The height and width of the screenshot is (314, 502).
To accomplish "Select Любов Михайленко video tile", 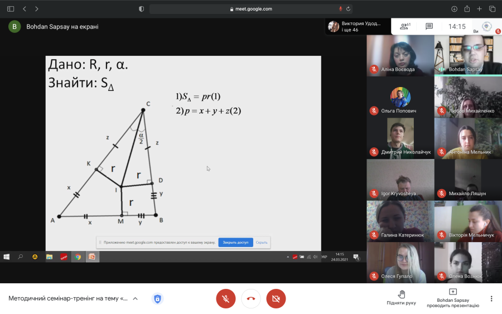I will tap(468, 96).
